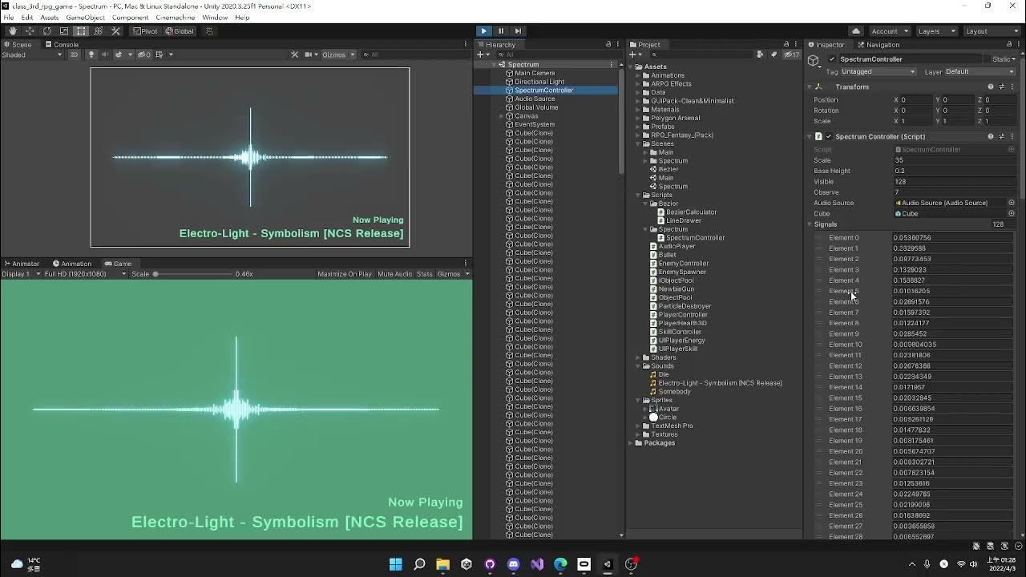The height and width of the screenshot is (577, 1026).
Task: Open the Tag Untagged dropdown
Action: pyautogui.click(x=877, y=71)
